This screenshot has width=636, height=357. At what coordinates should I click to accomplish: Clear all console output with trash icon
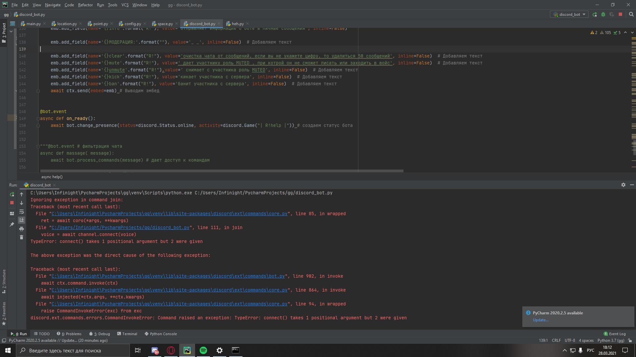coord(22,237)
